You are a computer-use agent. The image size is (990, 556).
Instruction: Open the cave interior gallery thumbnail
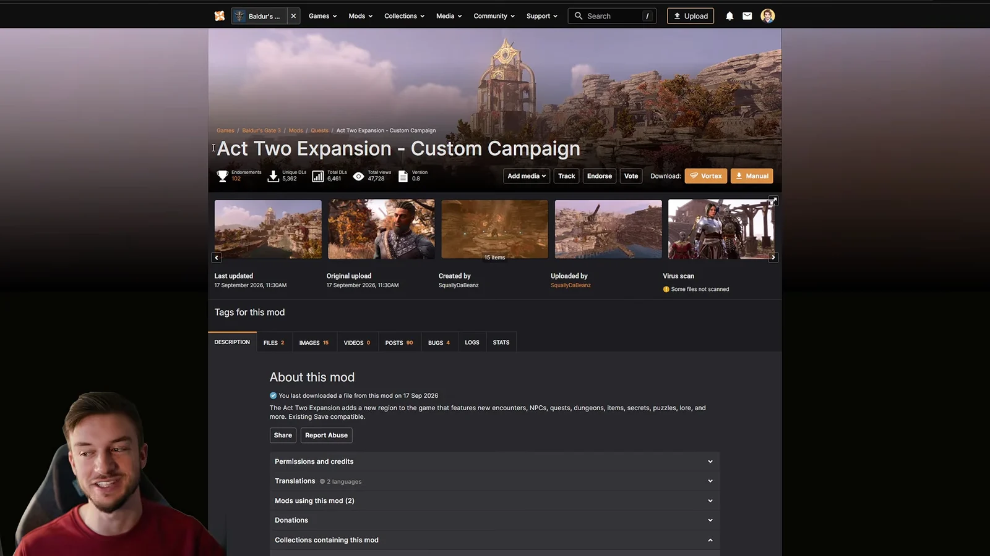(494, 229)
